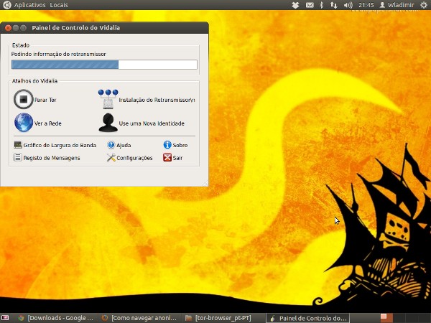Click the Vidalia window resize grip
This screenshot has height=323, width=431.
coord(205,184)
